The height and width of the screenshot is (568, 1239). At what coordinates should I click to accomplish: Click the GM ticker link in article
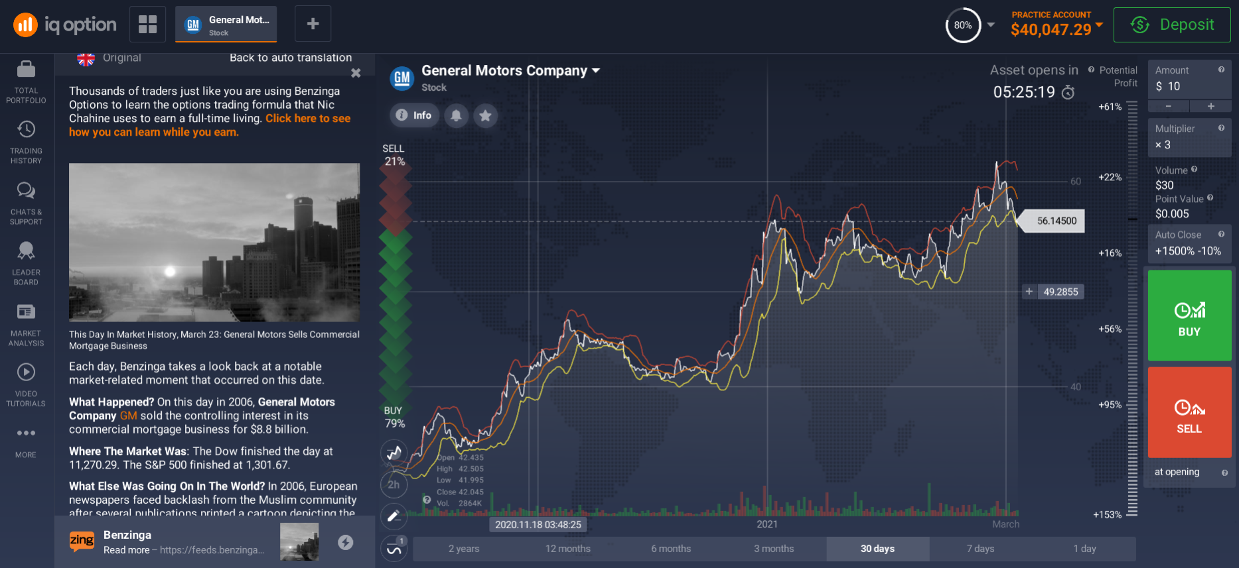point(128,416)
